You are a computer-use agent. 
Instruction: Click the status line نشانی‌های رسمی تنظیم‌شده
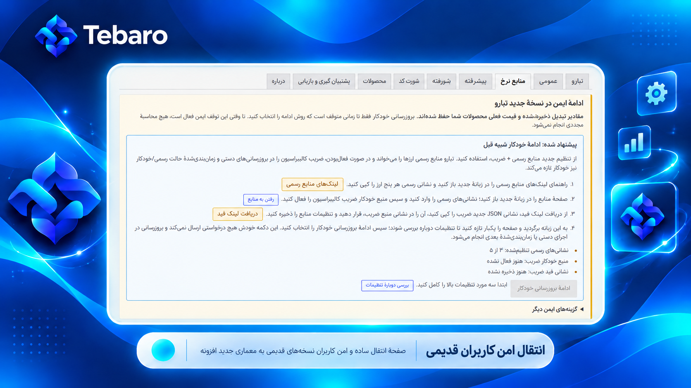pyautogui.click(x=529, y=250)
